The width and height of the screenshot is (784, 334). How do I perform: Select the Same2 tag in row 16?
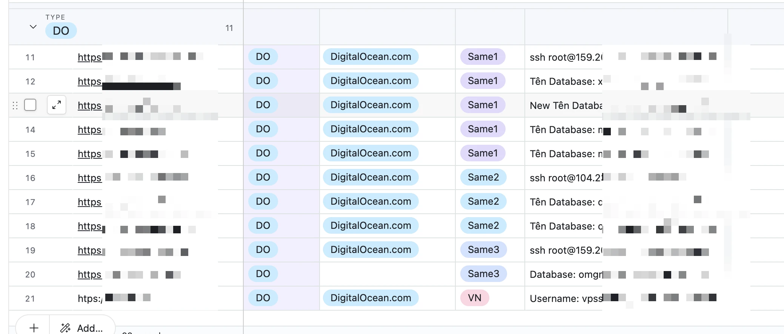(x=483, y=177)
